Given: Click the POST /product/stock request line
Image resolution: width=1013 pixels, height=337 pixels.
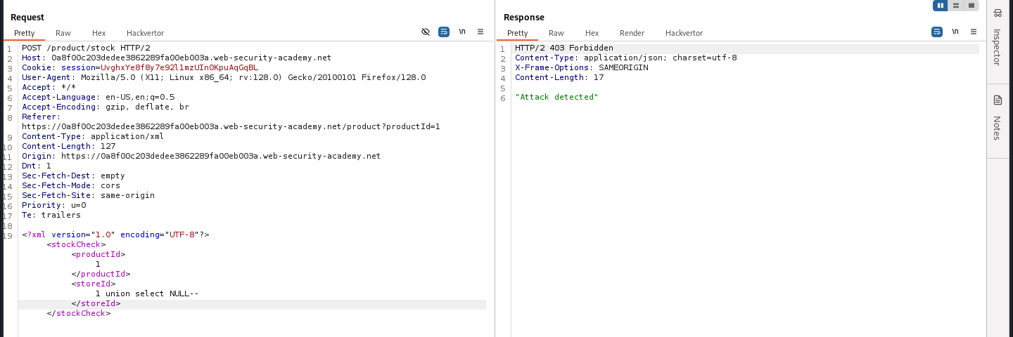Looking at the screenshot, I should pyautogui.click(x=86, y=48).
